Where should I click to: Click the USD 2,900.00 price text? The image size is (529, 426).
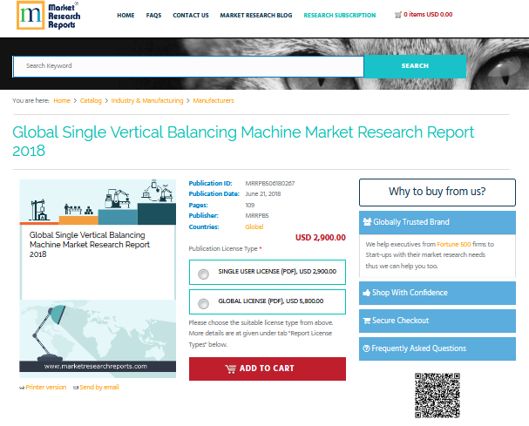[321, 238]
